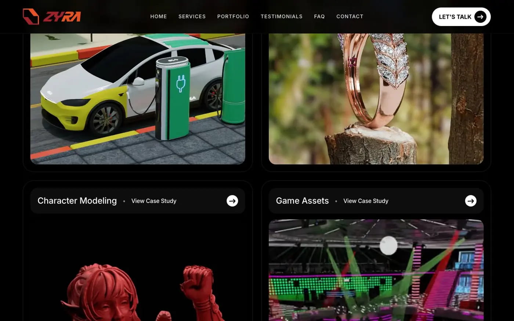Open the Contact nav link
Screen dimensions: 514x321
point(350,17)
